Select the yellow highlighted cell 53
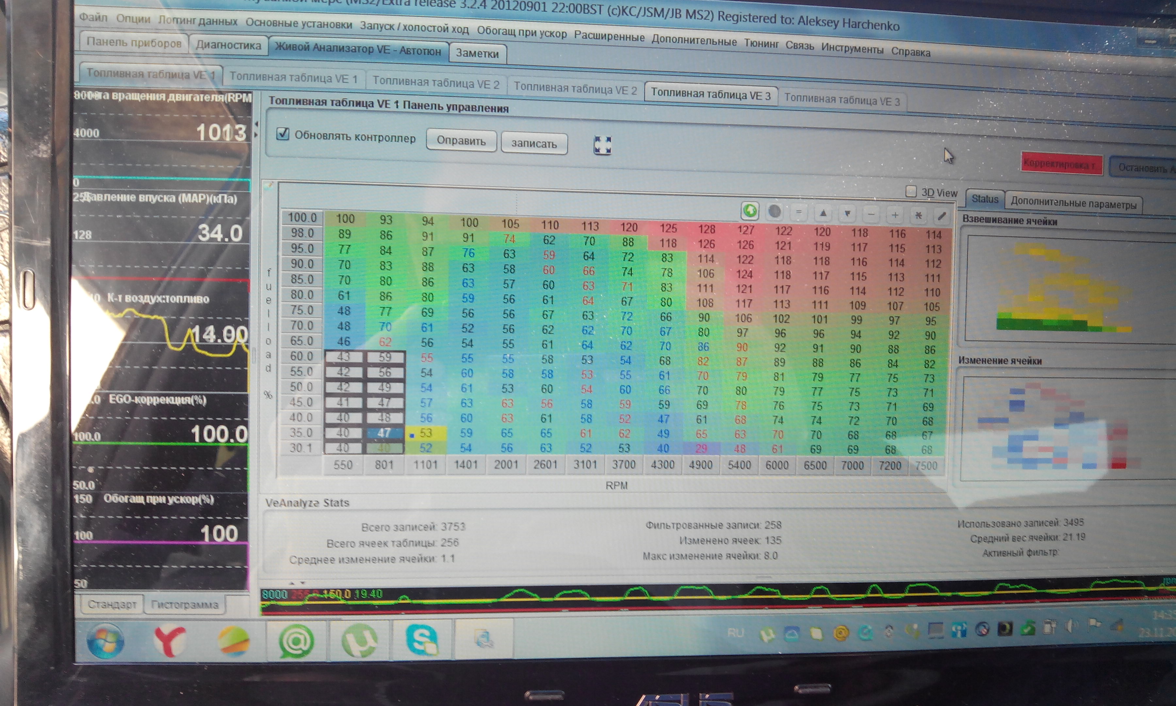1176x706 pixels. [x=425, y=433]
